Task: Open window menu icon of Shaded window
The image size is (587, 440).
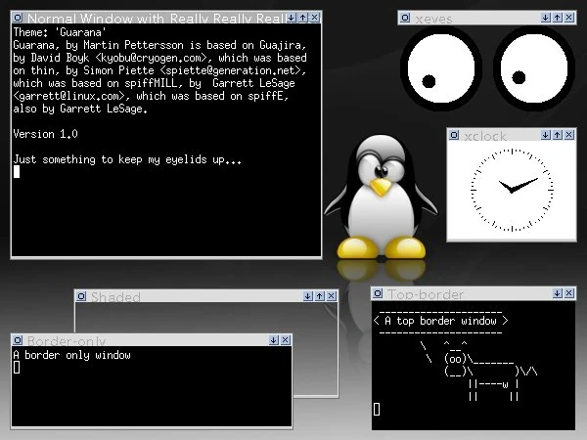Action: tap(81, 296)
